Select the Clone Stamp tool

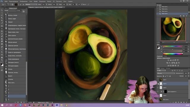pyautogui.click(x=2, y=31)
